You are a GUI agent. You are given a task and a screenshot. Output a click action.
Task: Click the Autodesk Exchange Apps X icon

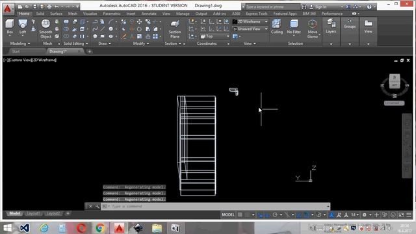(348, 6)
